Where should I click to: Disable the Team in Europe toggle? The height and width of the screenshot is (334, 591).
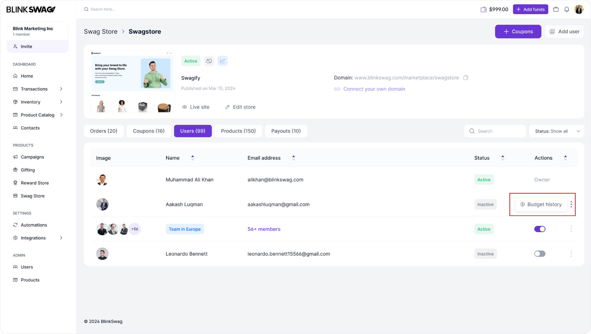[x=540, y=229]
